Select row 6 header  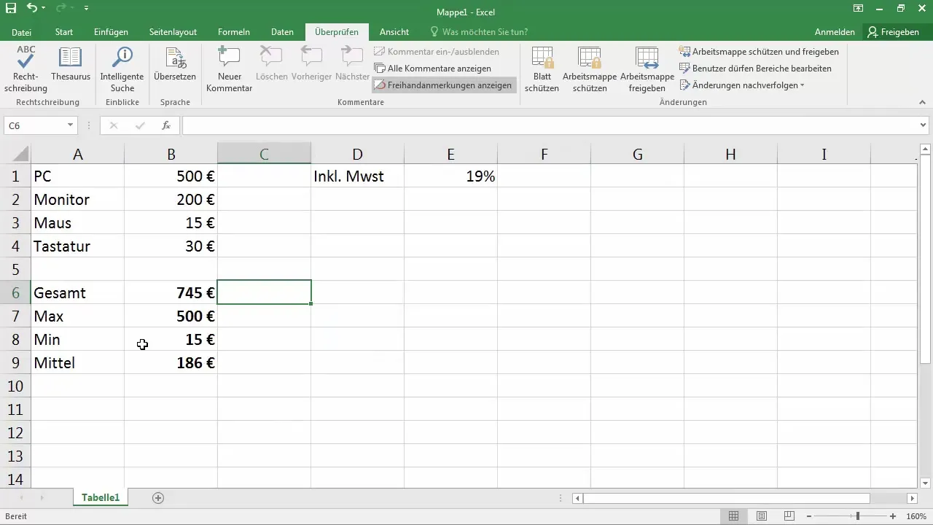click(x=15, y=293)
